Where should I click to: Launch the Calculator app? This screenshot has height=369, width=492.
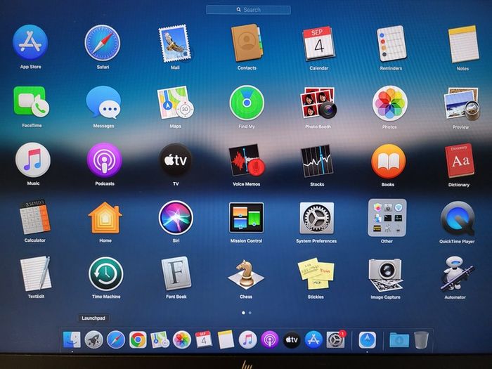click(35, 217)
